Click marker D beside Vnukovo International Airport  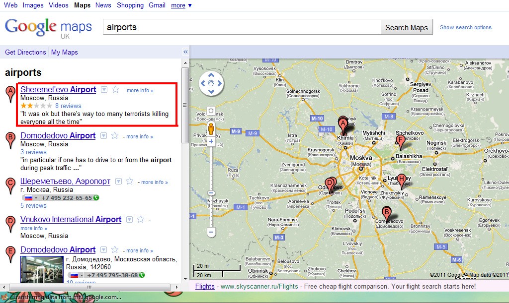click(10, 224)
